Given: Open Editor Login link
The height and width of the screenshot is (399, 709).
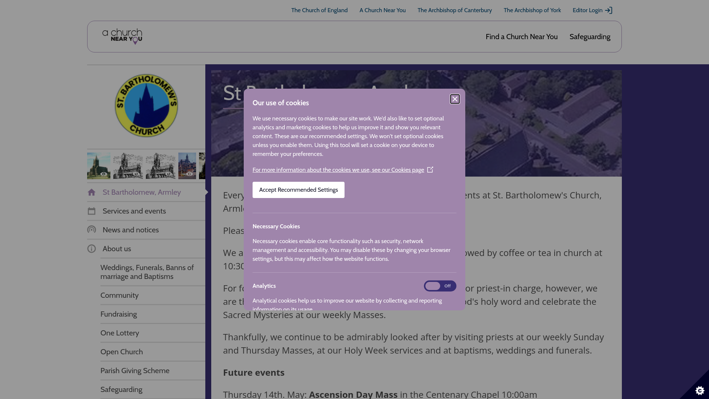Looking at the screenshot, I should (592, 10).
